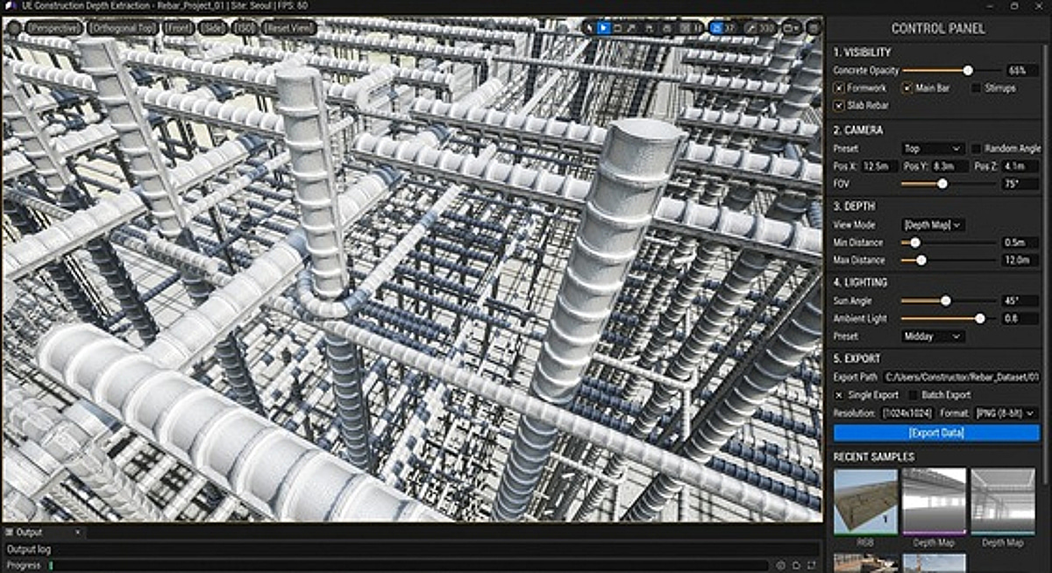1052x573 pixels.
Task: Click the Pos Y input field
Action: click(x=949, y=166)
